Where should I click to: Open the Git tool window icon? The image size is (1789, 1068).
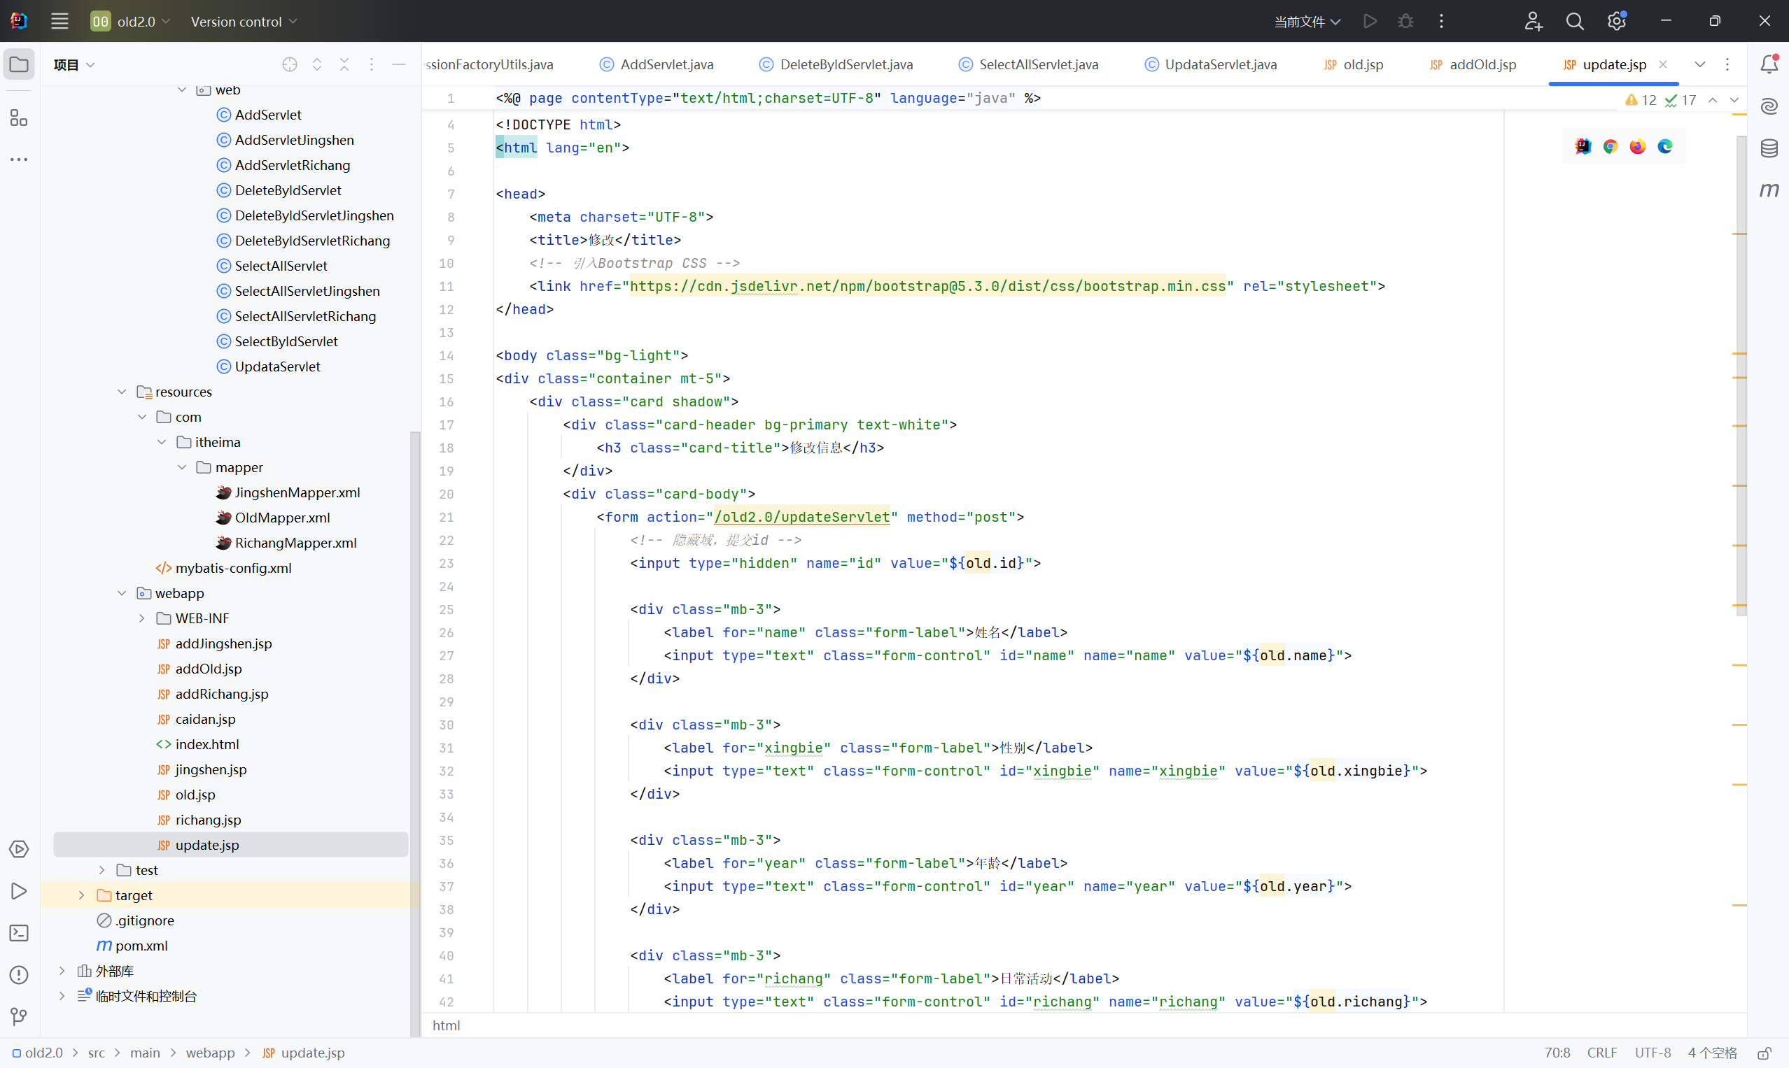pos(19,1016)
